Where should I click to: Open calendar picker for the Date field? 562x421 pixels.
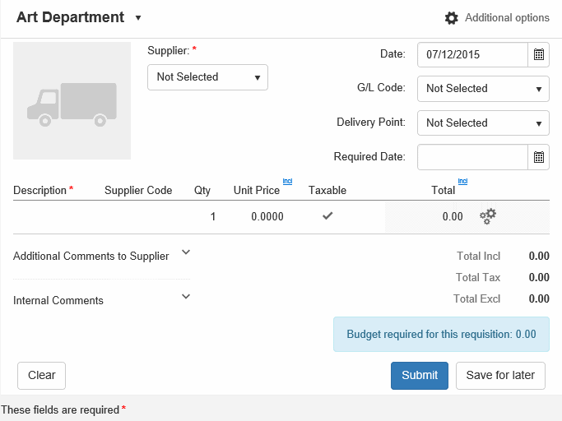point(539,54)
